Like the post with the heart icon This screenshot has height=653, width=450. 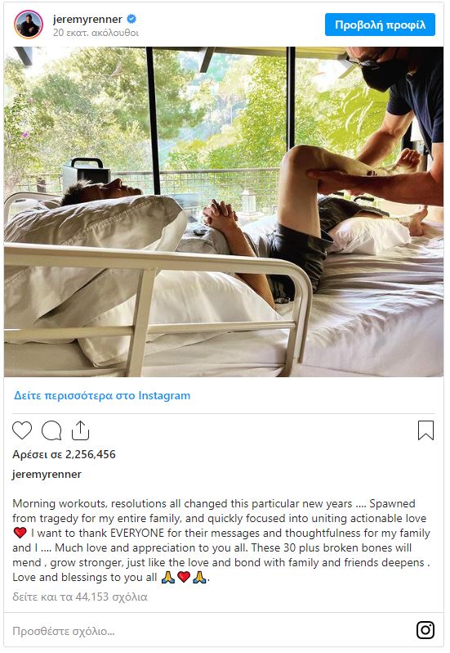(x=22, y=430)
